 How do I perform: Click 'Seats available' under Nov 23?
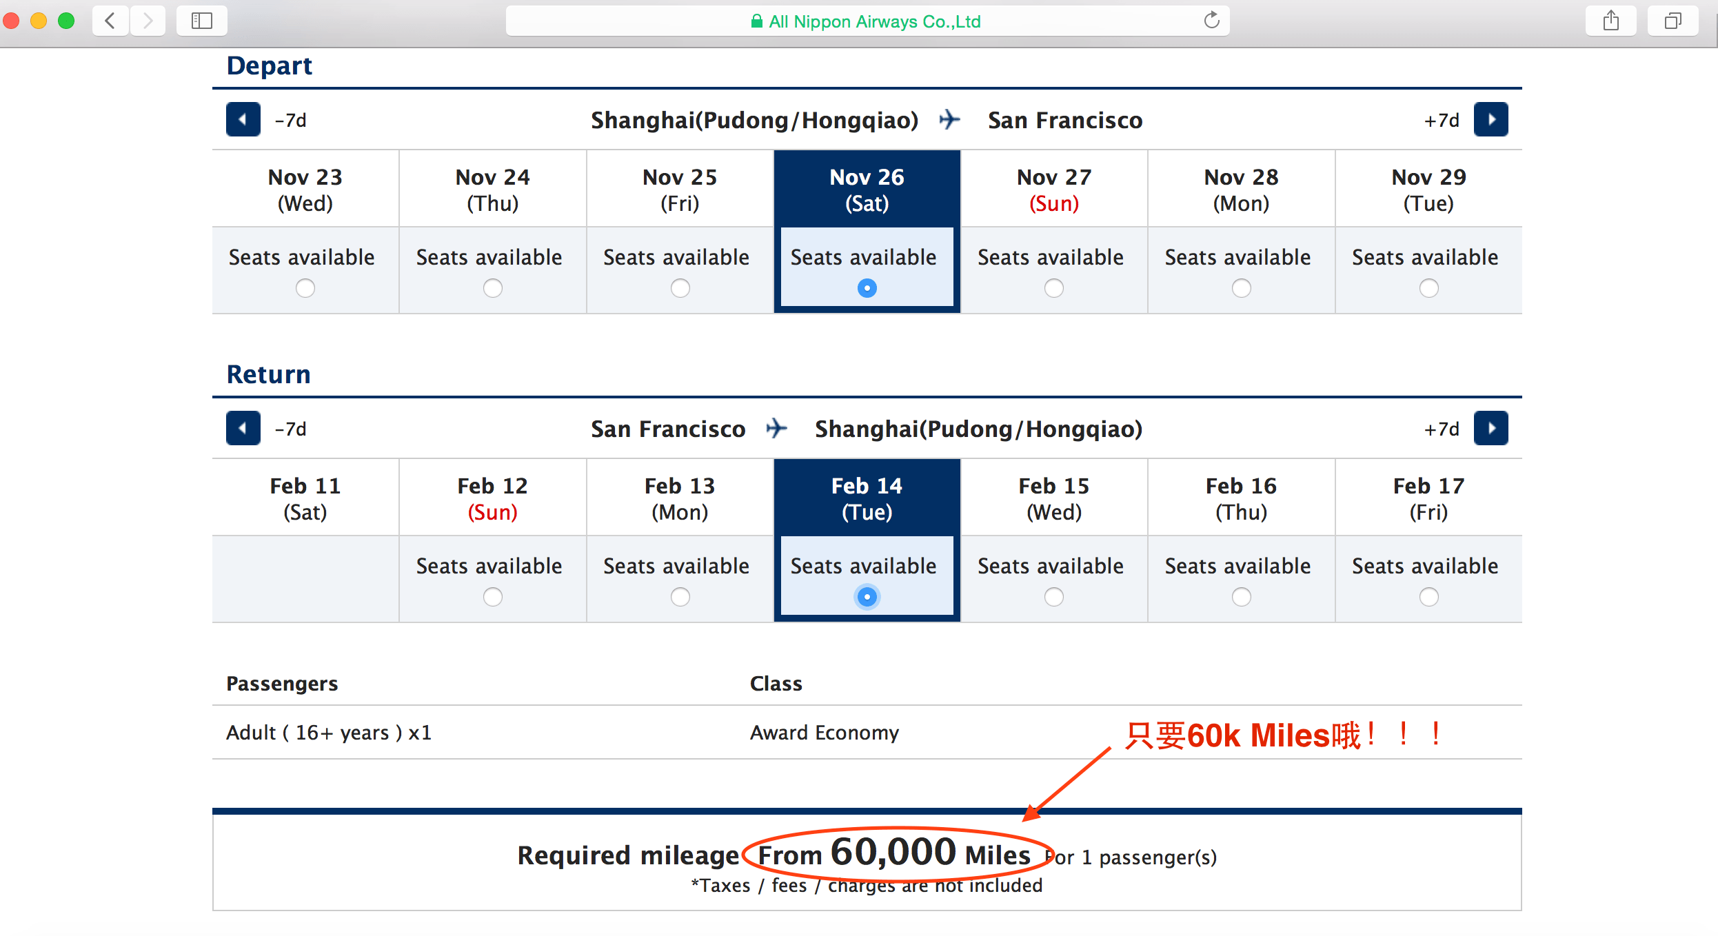(302, 257)
